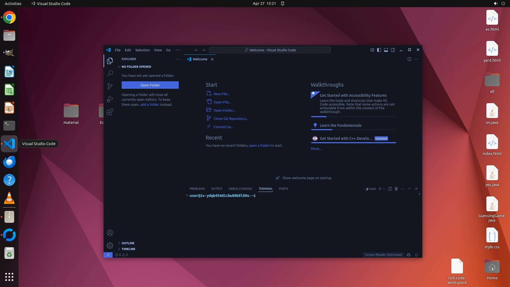Open the new terminal launch profile dropdown
This screenshot has width=510, height=287.
(x=384, y=189)
